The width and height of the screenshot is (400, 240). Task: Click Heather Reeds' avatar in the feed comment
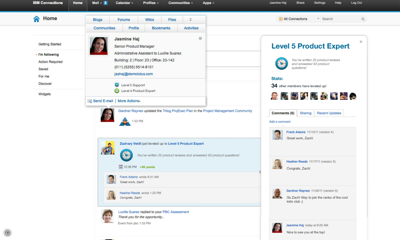coord(111,195)
